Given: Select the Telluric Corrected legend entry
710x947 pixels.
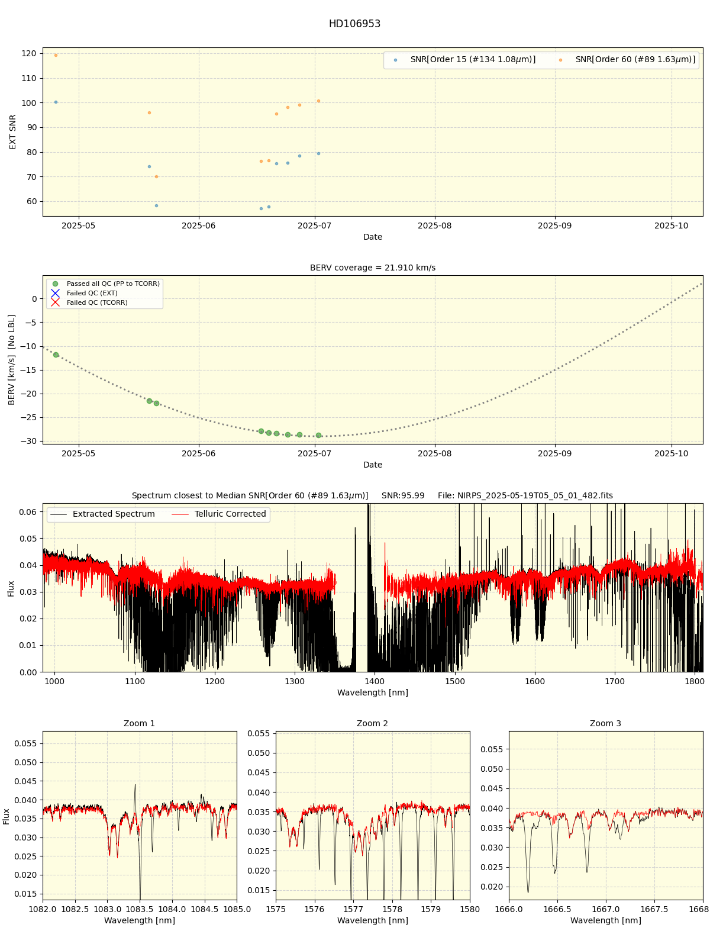Looking at the screenshot, I should [x=219, y=514].
